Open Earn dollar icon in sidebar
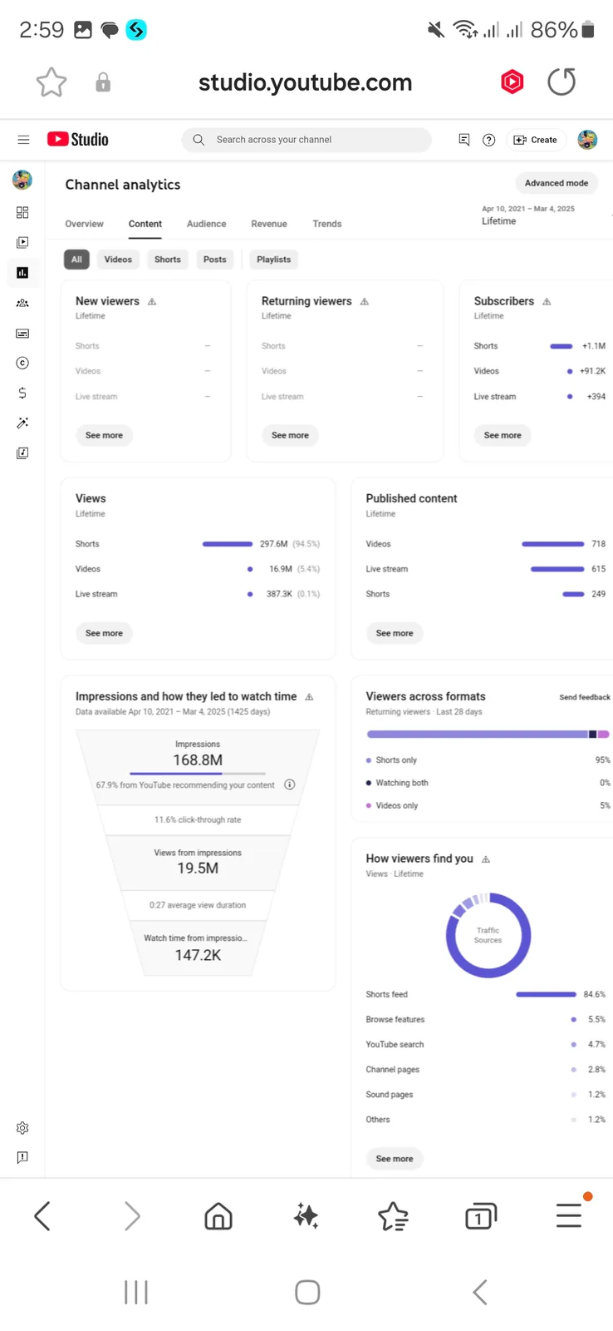Viewport: 613px width, 1331px height. 22,393
